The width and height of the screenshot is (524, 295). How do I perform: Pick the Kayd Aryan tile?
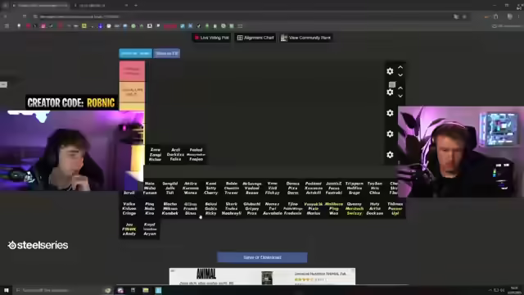(149, 229)
